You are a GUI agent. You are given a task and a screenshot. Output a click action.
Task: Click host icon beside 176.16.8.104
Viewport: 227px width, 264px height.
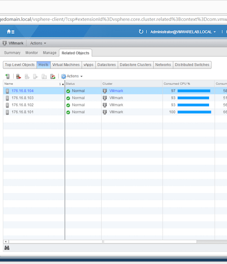click(x=7, y=91)
